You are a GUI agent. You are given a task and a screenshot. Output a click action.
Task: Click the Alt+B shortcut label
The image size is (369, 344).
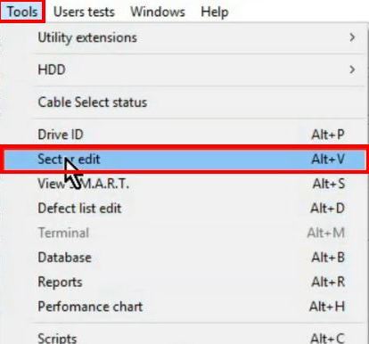point(328,258)
